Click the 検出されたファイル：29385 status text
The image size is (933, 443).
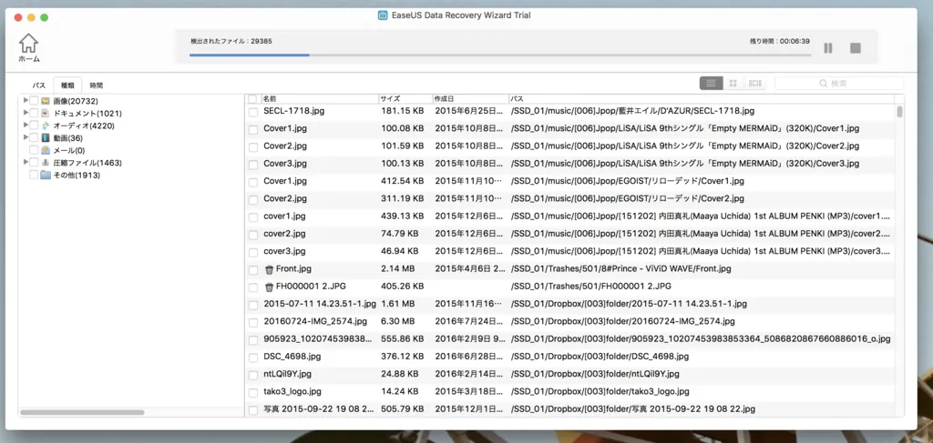click(x=231, y=41)
